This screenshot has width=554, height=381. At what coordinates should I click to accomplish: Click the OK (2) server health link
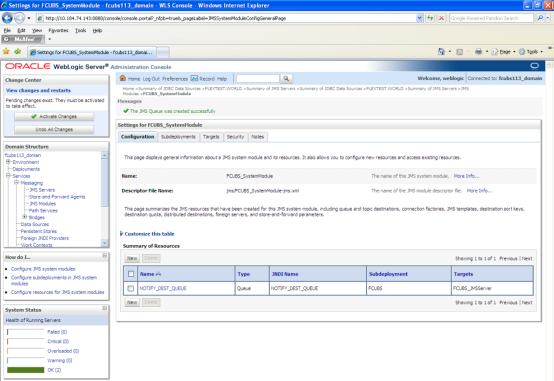[54, 370]
